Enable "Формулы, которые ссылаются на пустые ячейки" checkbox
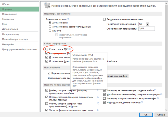Viewport: 168px width, 117px height. click(x=104, y=98)
